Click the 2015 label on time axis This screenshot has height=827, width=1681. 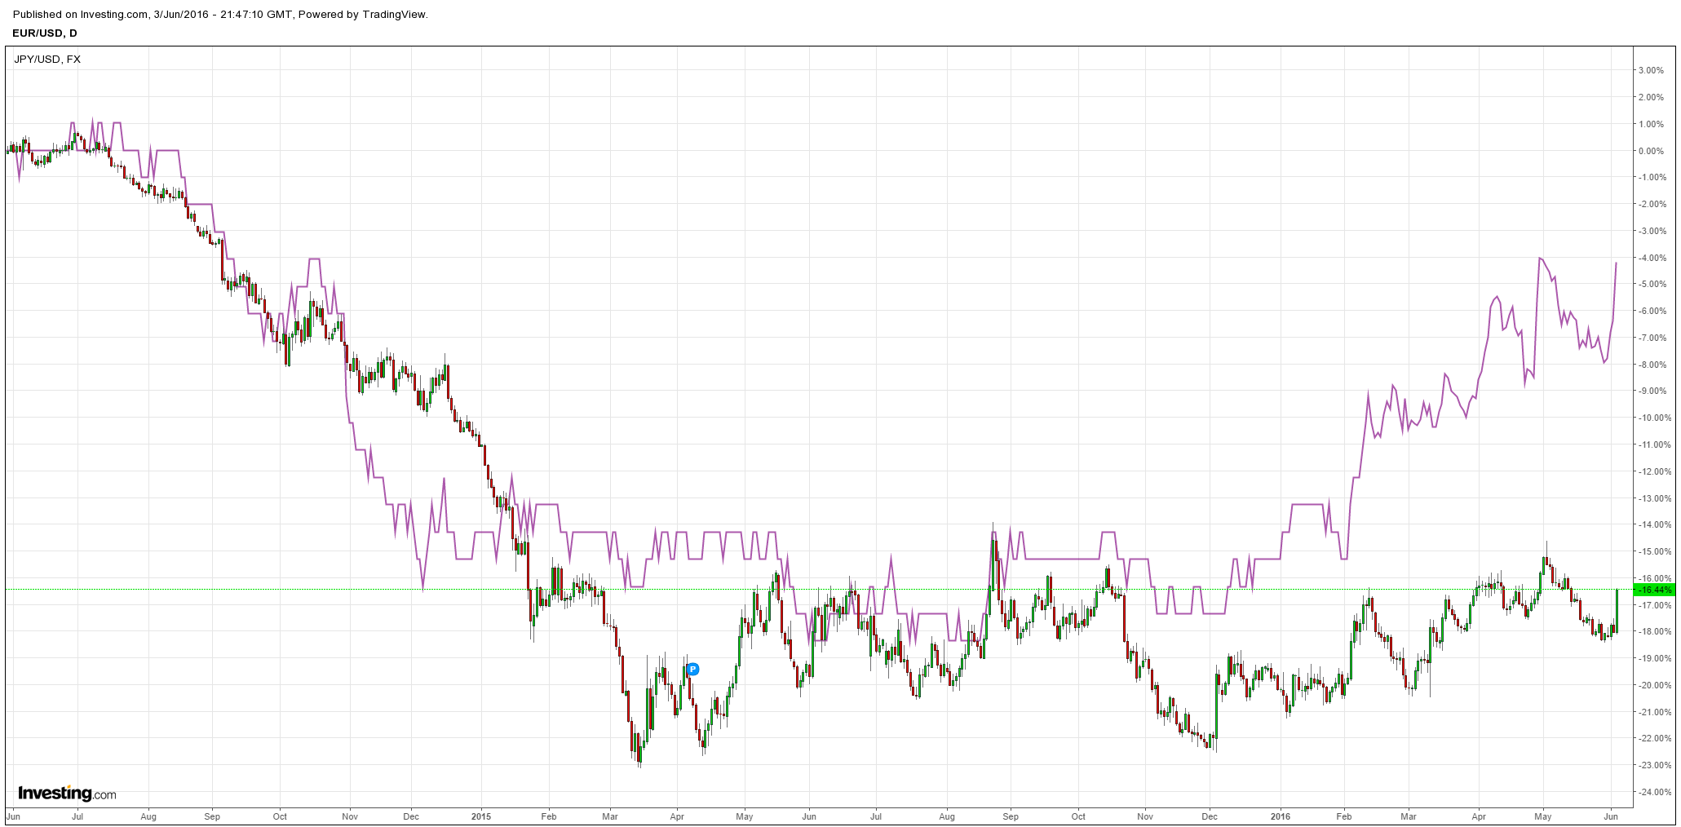481,816
